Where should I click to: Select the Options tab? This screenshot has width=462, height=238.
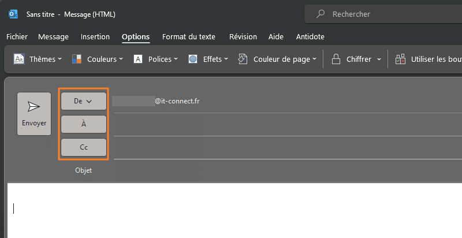click(136, 37)
